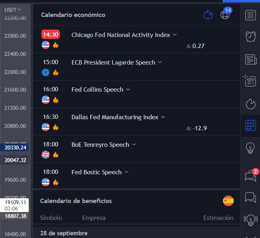The image size is (260, 238).
Task: Open ECB President Lagarde Speech event
Action: coord(113,63)
